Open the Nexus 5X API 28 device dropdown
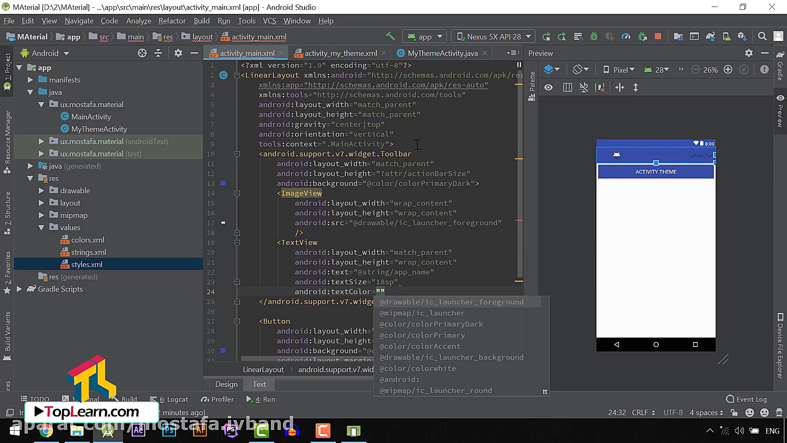The image size is (787, 443). (494, 37)
